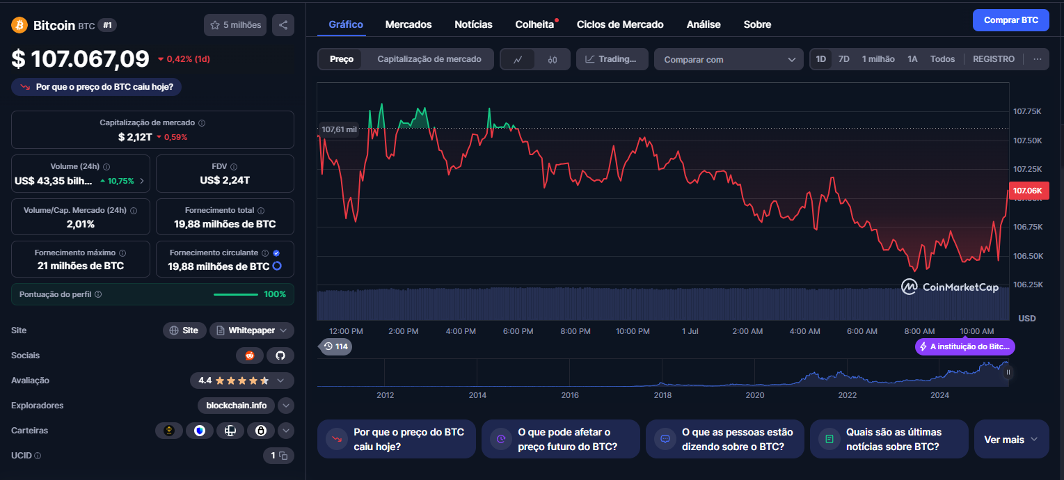Open the share icon button

pyautogui.click(x=283, y=25)
